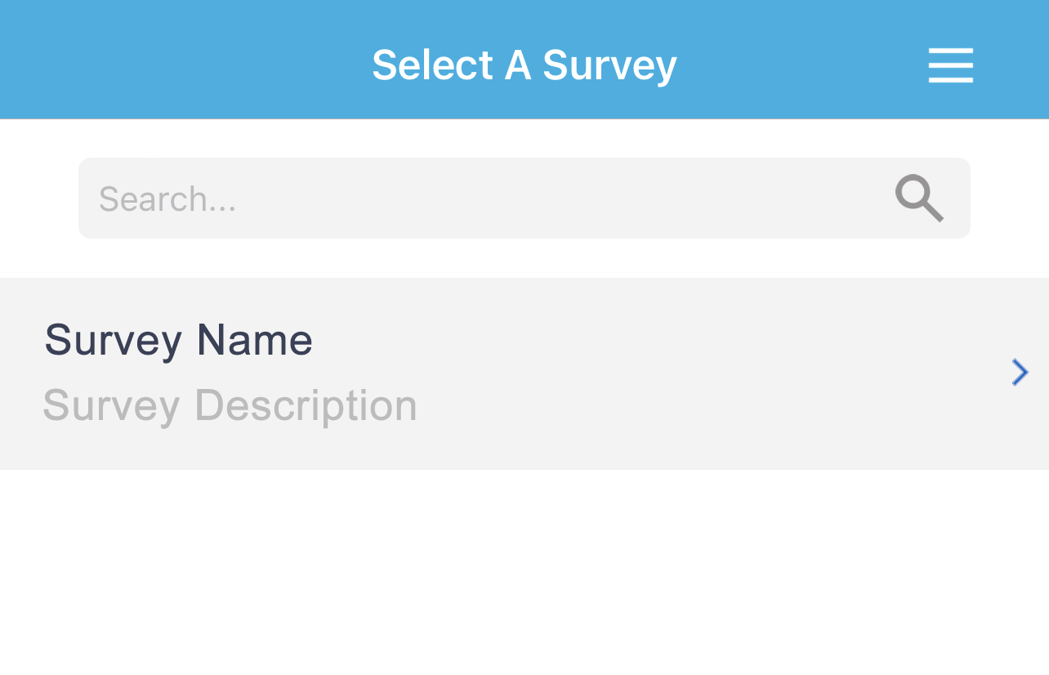Open the survey list item row

524,373
